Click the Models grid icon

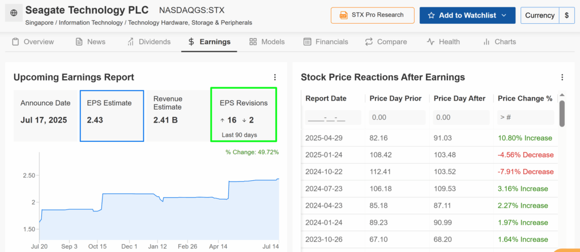point(253,42)
